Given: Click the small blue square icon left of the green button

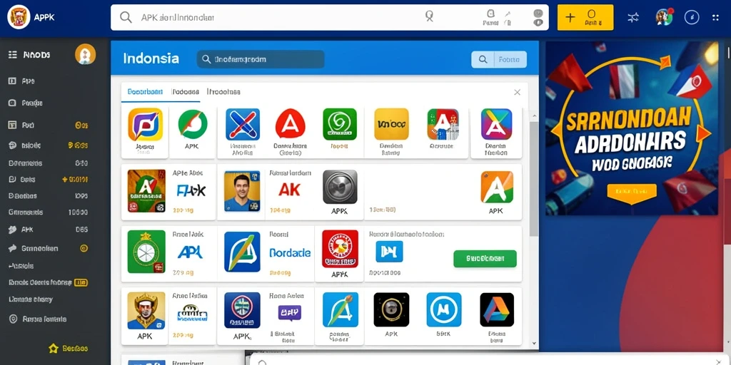Looking at the screenshot, I should click(x=389, y=252).
